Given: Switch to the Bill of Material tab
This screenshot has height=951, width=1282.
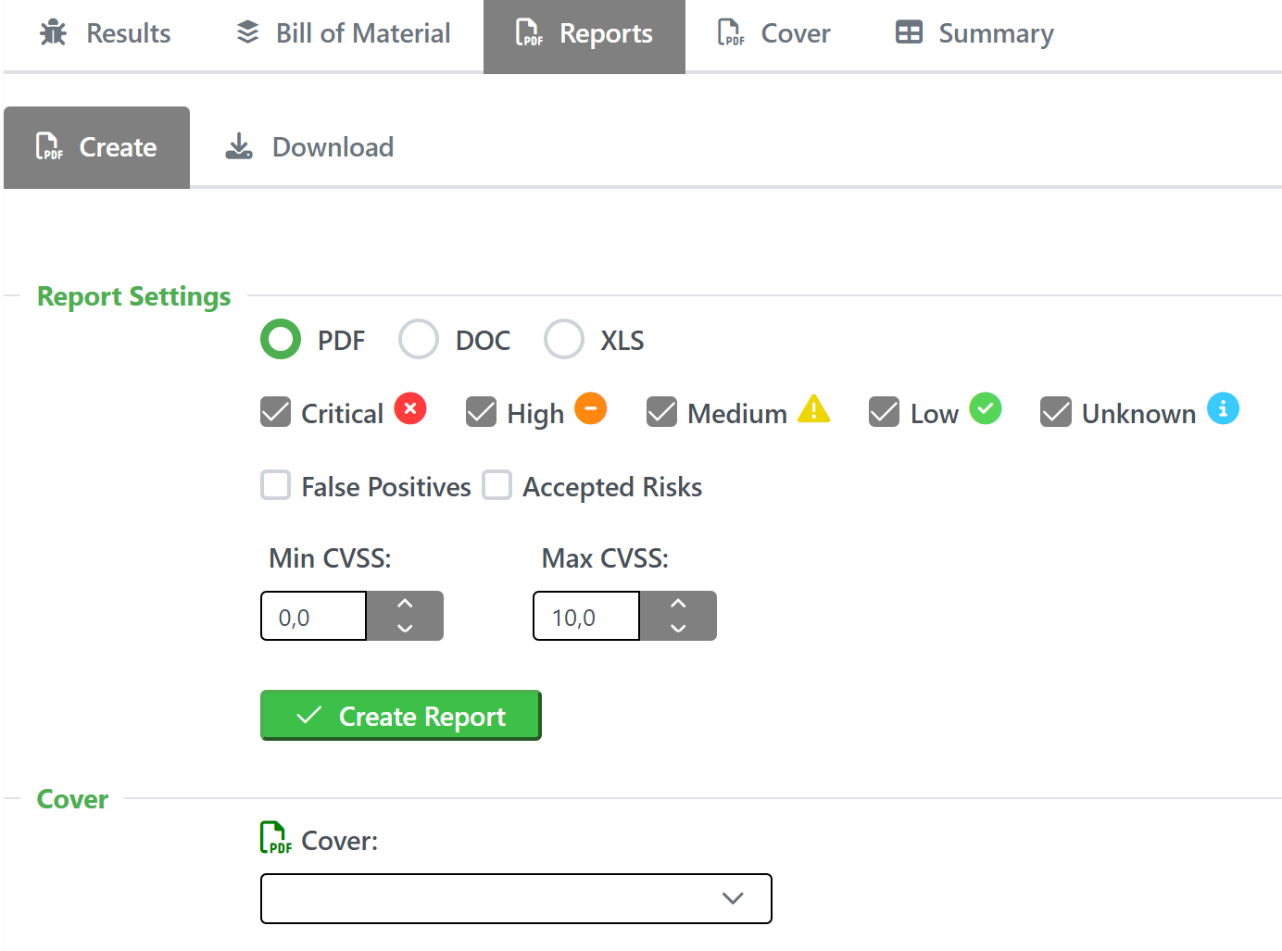Looking at the screenshot, I should tap(344, 33).
